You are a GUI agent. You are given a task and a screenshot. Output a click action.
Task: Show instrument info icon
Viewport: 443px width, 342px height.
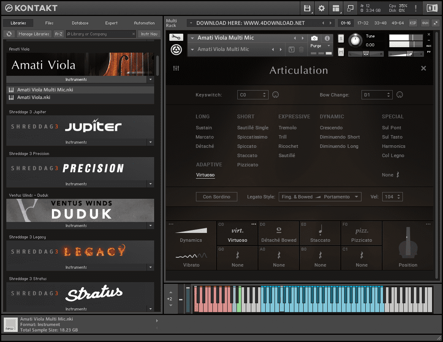[327, 38]
